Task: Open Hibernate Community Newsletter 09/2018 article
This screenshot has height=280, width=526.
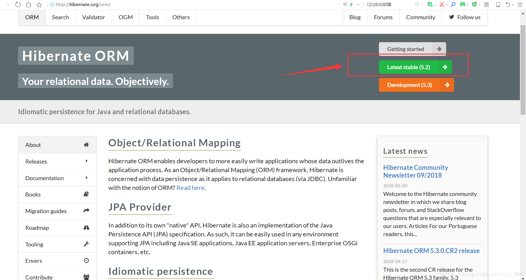Action: pyautogui.click(x=415, y=171)
